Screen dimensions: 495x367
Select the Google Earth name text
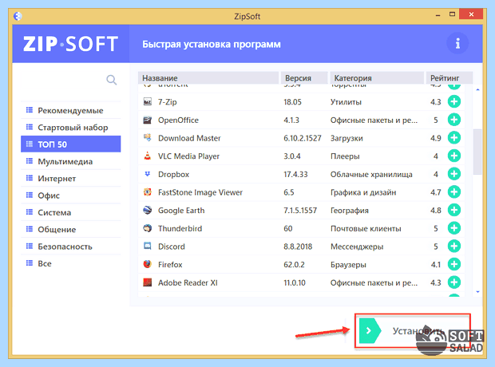click(181, 211)
